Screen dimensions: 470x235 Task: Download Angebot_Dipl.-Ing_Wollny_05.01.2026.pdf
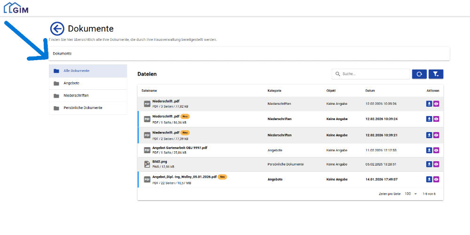[429, 179]
